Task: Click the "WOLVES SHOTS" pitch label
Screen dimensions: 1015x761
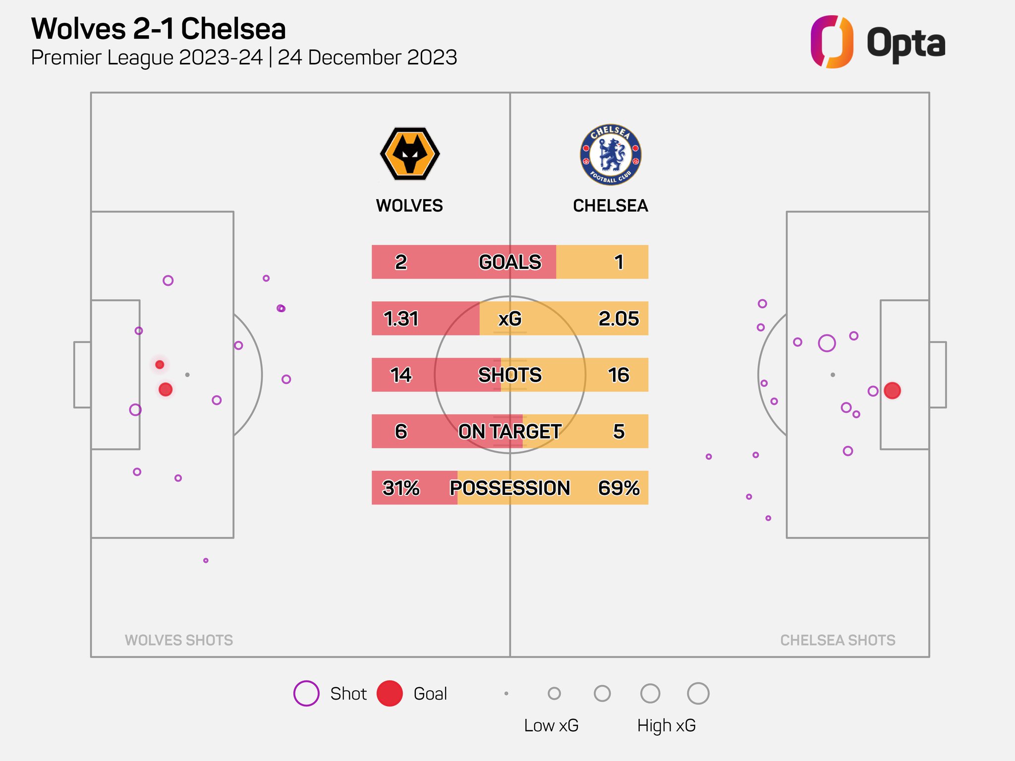Action: [x=179, y=640]
